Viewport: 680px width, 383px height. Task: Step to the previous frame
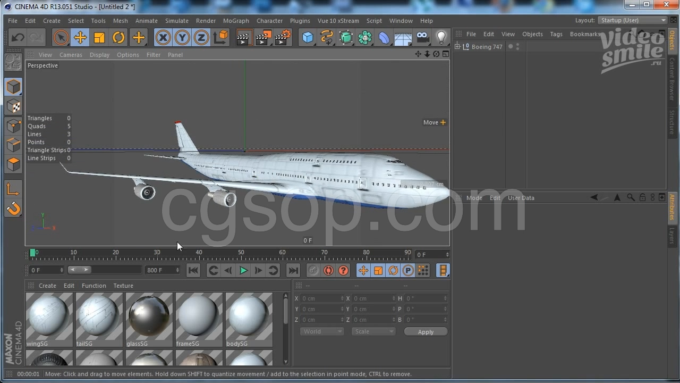228,270
